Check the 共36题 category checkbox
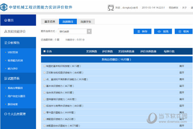Viewport: 193px width, 129px height. (x=45, y=79)
